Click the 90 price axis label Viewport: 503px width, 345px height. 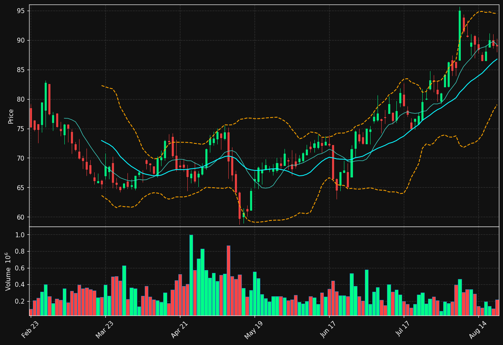21,41
